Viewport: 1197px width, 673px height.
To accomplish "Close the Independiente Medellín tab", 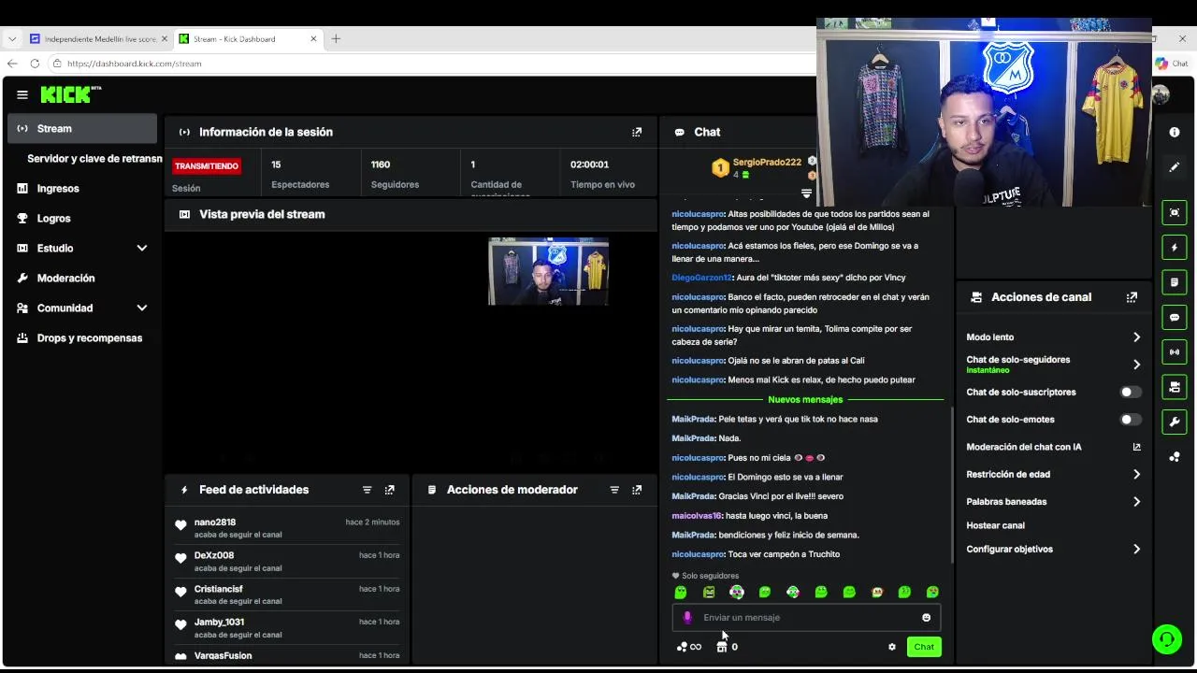I will tap(165, 39).
